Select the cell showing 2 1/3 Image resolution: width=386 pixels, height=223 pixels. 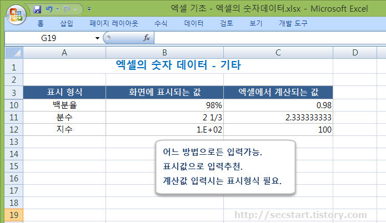[165, 118]
